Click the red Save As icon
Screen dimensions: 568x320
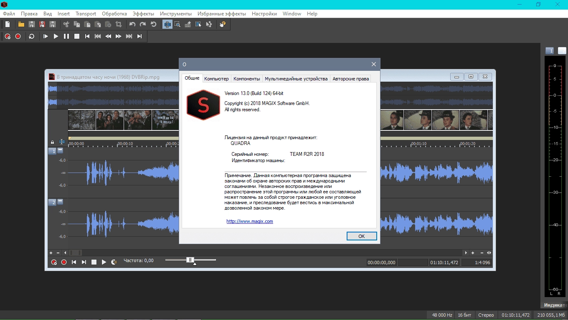tap(42, 24)
